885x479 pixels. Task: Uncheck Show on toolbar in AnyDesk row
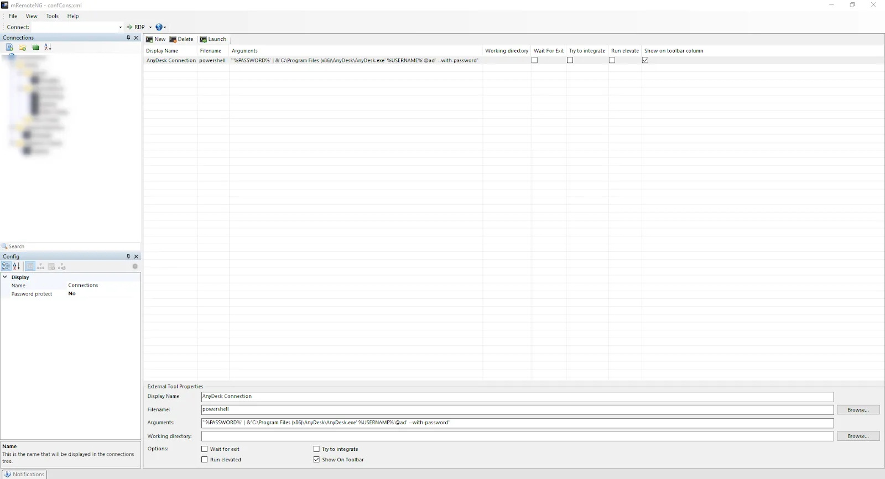(x=645, y=60)
